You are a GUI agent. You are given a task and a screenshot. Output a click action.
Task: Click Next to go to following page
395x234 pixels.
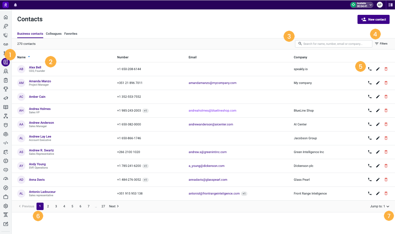tap(114, 206)
